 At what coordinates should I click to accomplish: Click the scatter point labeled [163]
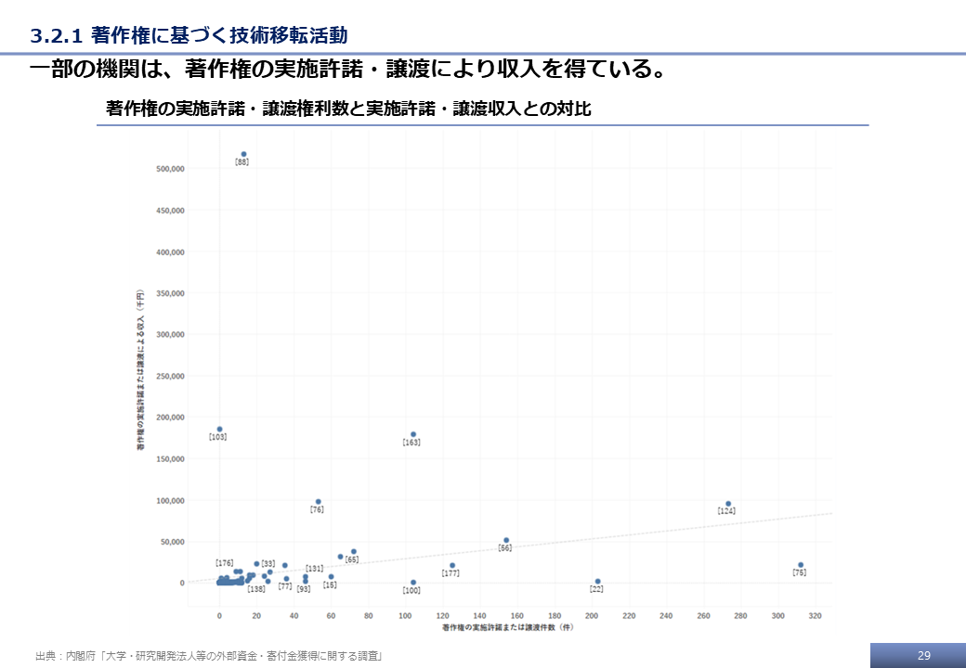[413, 434]
